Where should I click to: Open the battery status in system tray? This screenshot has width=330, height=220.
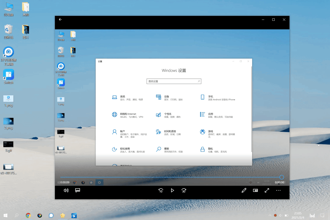coord(286,215)
